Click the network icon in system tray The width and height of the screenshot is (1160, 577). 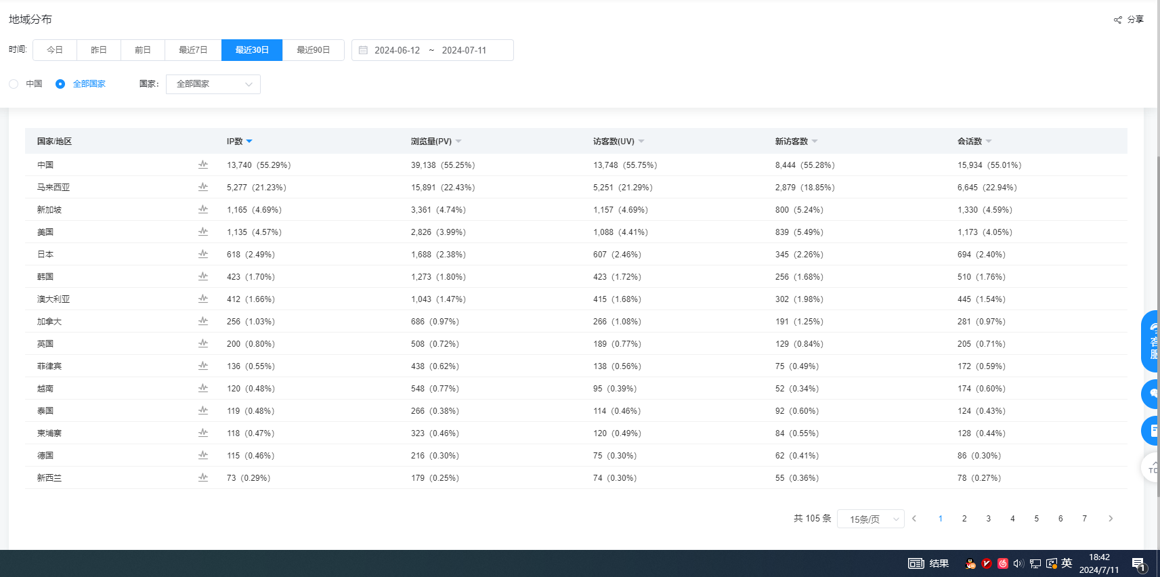coord(1035,563)
